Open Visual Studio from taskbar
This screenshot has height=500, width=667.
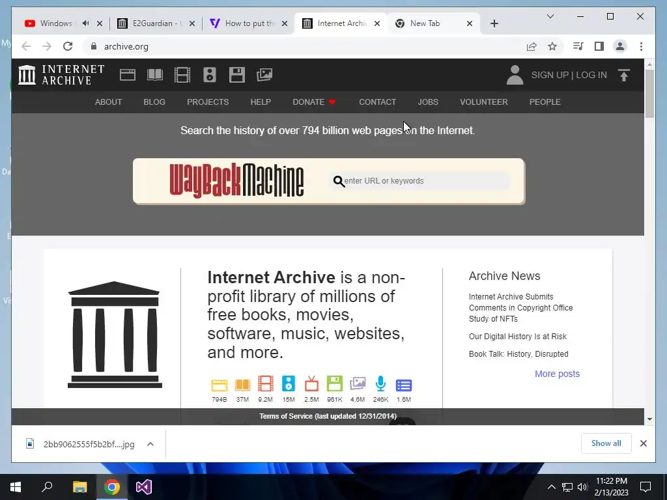click(x=144, y=487)
